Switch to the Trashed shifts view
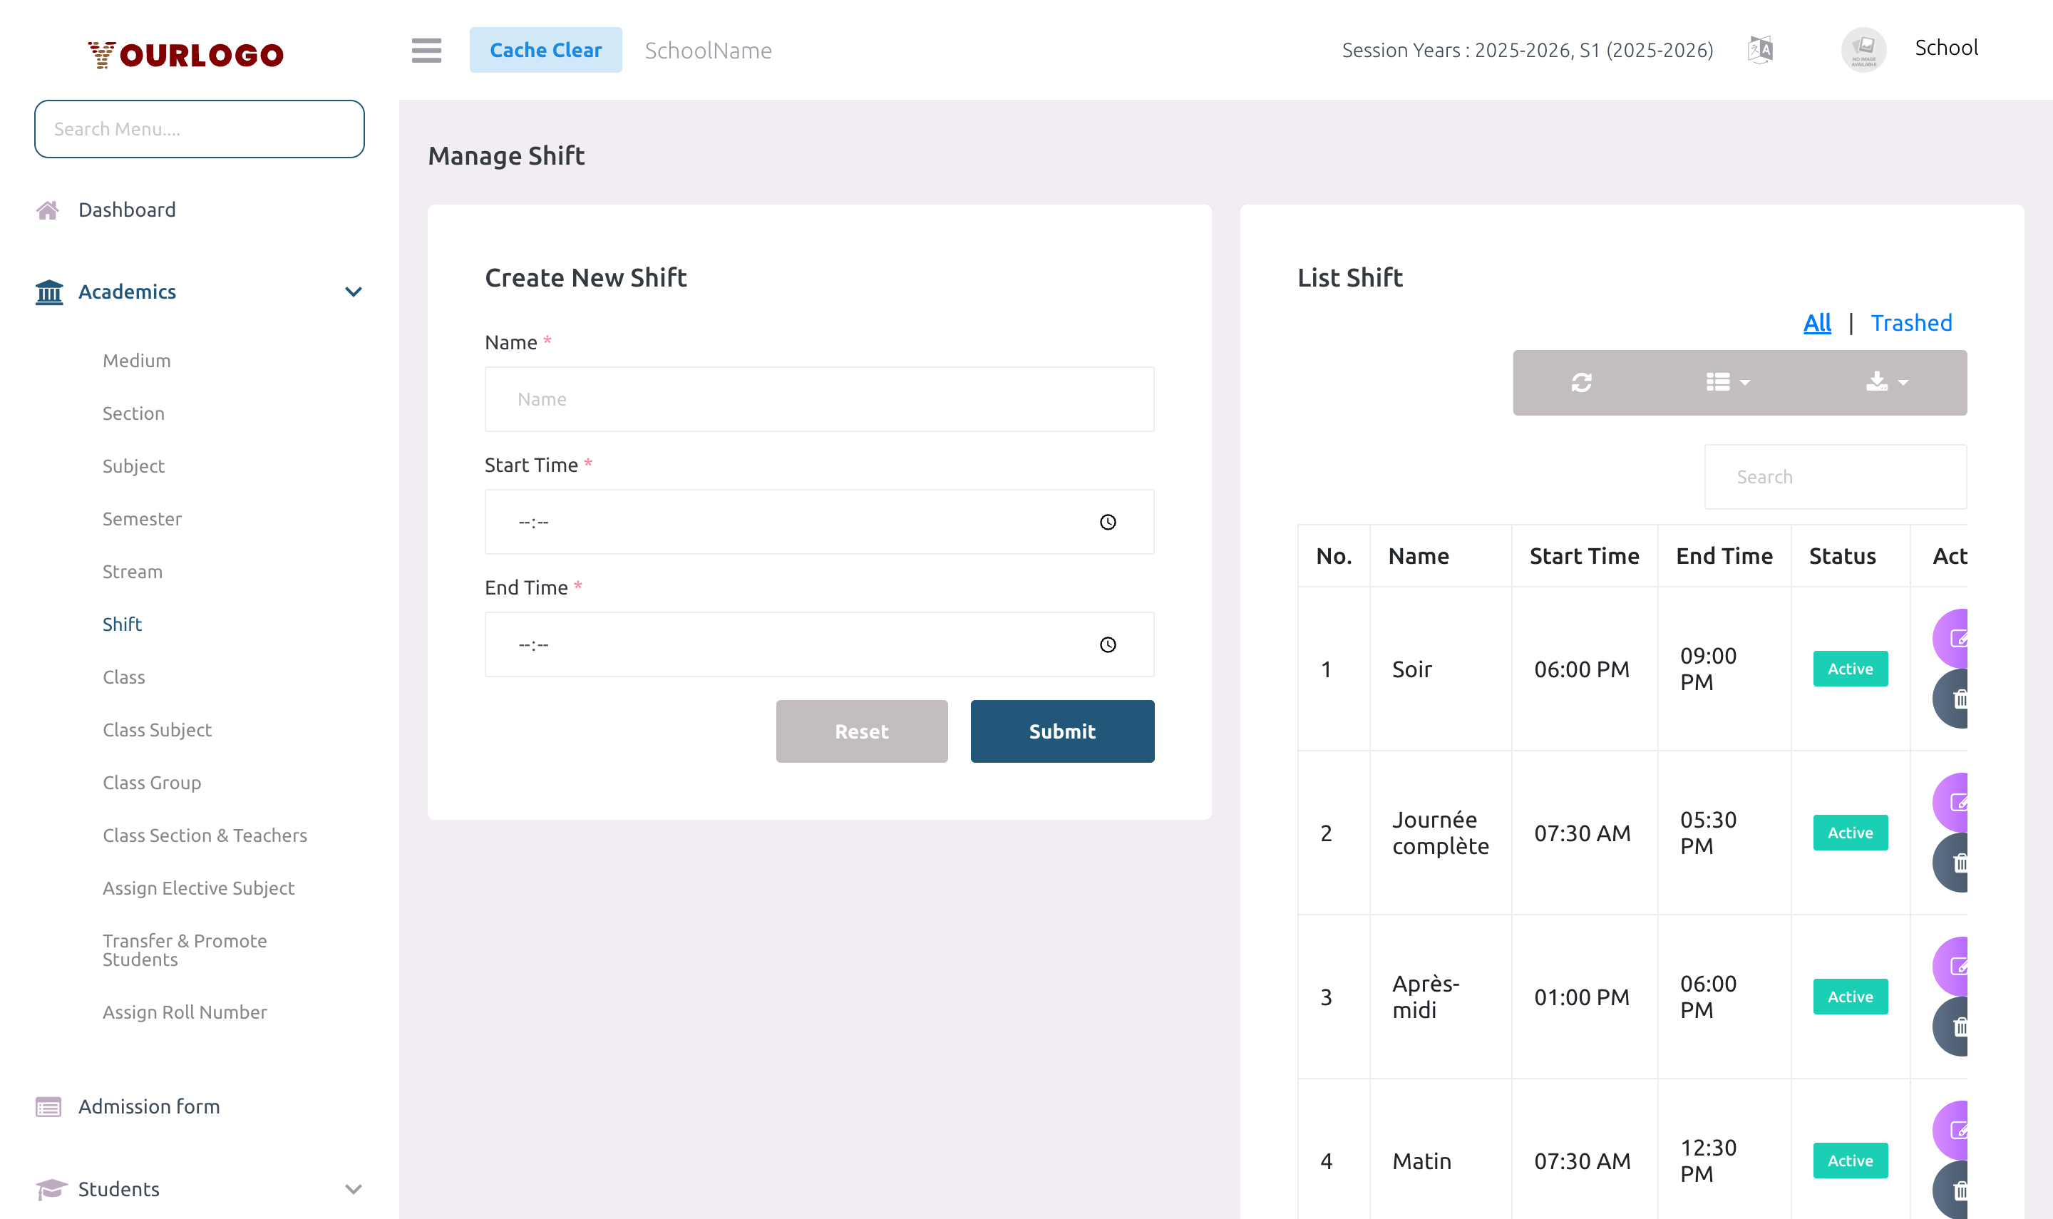2053x1219 pixels. click(x=1912, y=323)
